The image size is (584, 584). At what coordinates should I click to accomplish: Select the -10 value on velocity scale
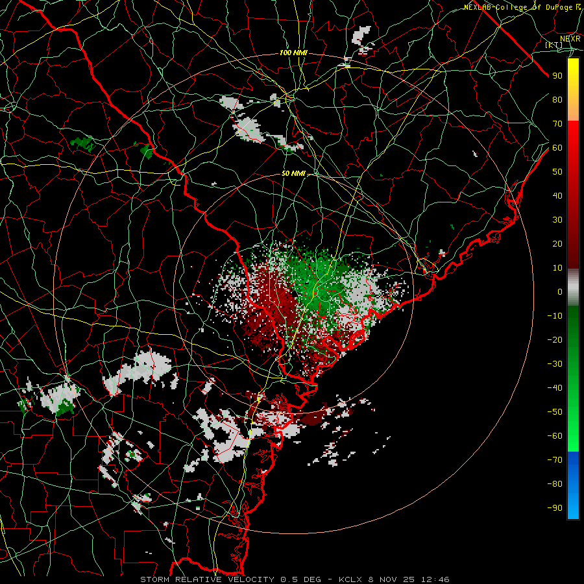tap(555, 316)
